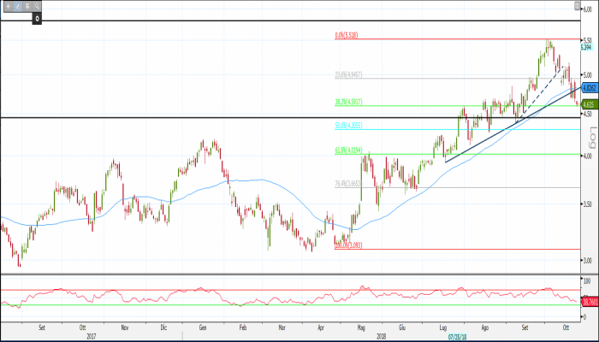The height and width of the screenshot is (342, 599).
Task: Click the 61.8% Fibonacci level label
Action: coord(347,150)
